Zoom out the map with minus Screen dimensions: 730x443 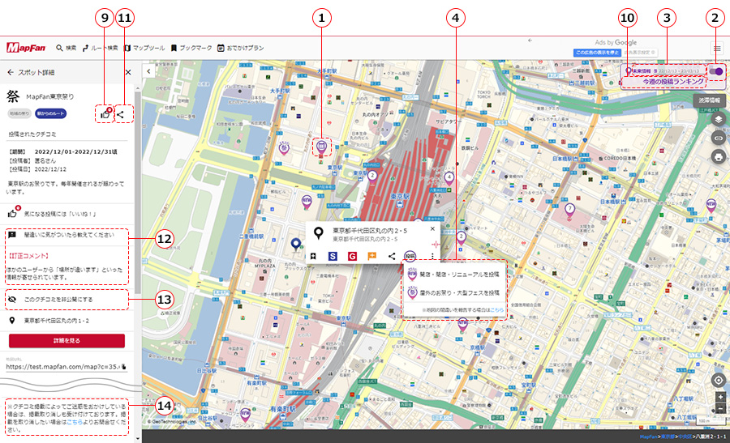pos(720,409)
